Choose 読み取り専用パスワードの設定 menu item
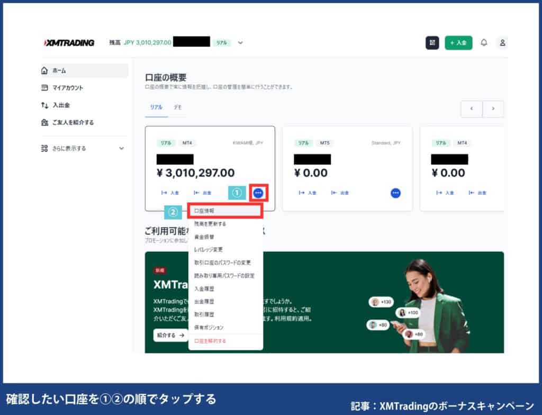Image resolution: width=542 pixels, height=415 pixels. [x=225, y=276]
